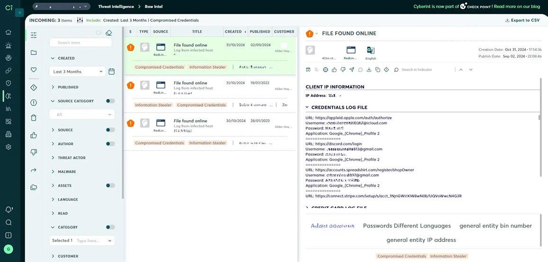Click the general entity IP address tag

[x=421, y=240]
